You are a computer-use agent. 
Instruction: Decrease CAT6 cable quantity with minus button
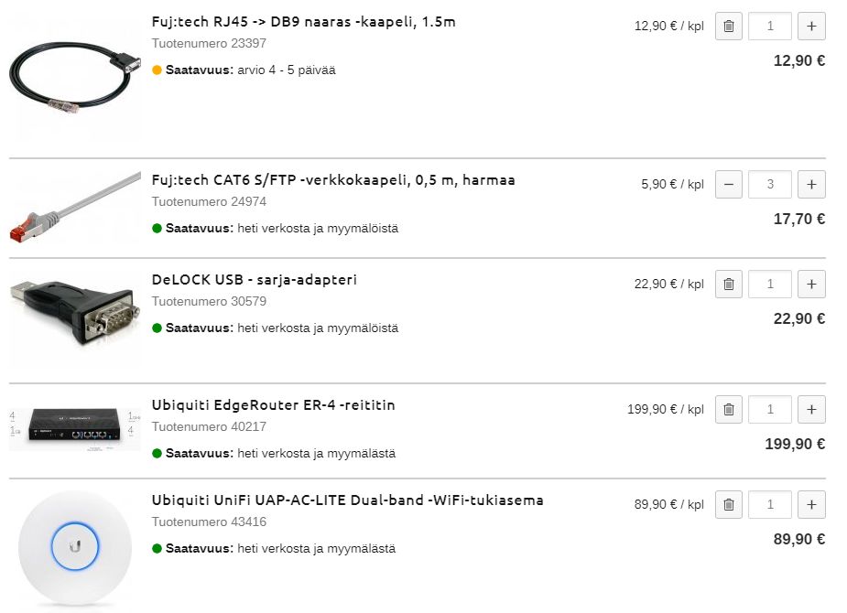click(728, 185)
